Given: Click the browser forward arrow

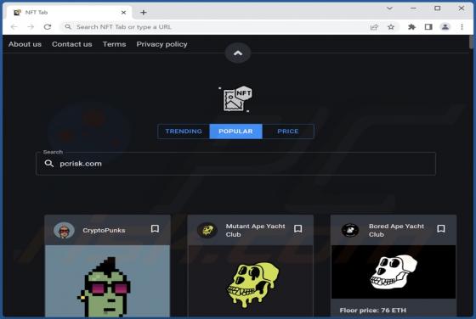Looking at the screenshot, I should (31, 27).
